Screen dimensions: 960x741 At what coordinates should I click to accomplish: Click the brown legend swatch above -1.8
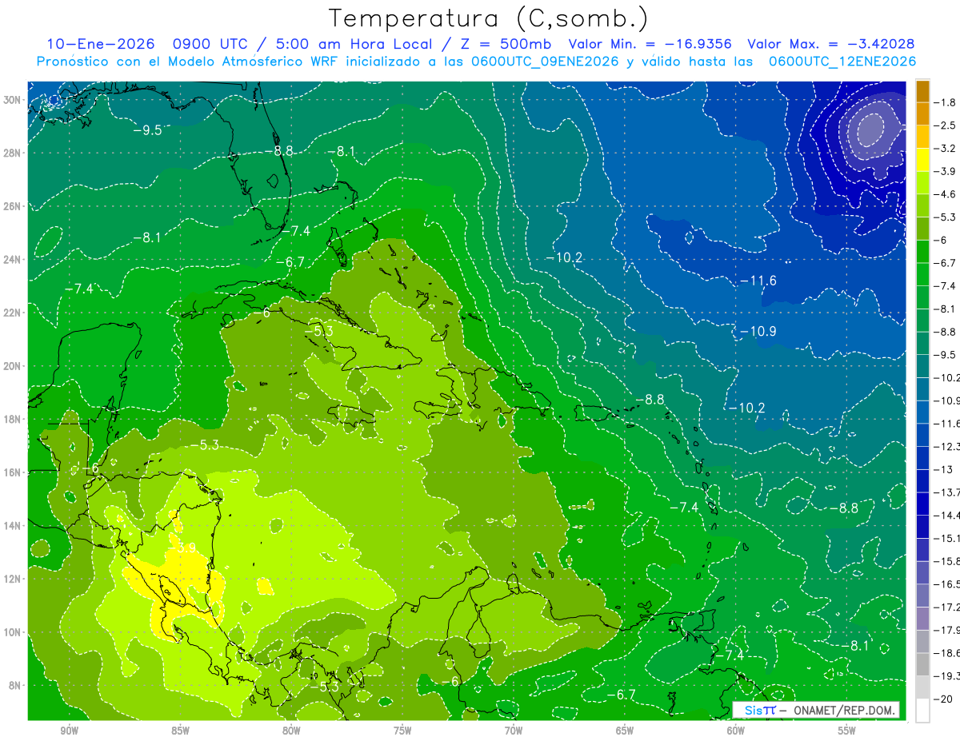coord(922,90)
